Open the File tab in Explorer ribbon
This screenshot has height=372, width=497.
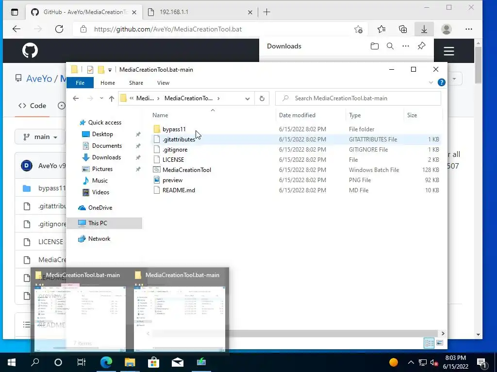pyautogui.click(x=80, y=83)
